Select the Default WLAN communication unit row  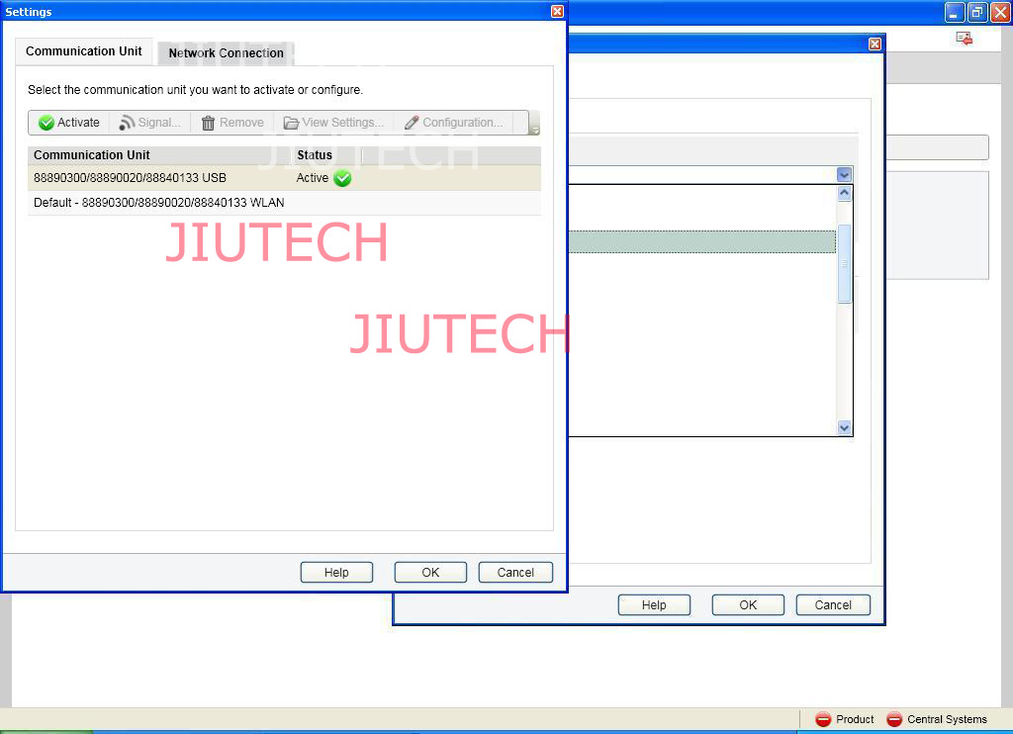tap(158, 203)
